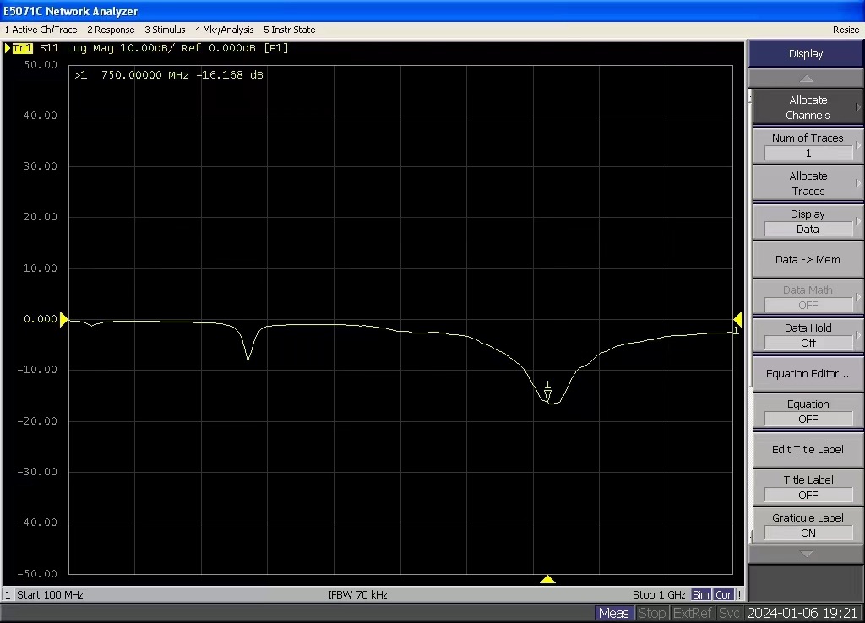
Task: Select the Tr1 active trace indicator
Action: 22,48
